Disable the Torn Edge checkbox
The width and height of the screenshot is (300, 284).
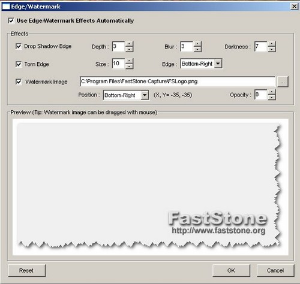coord(19,64)
